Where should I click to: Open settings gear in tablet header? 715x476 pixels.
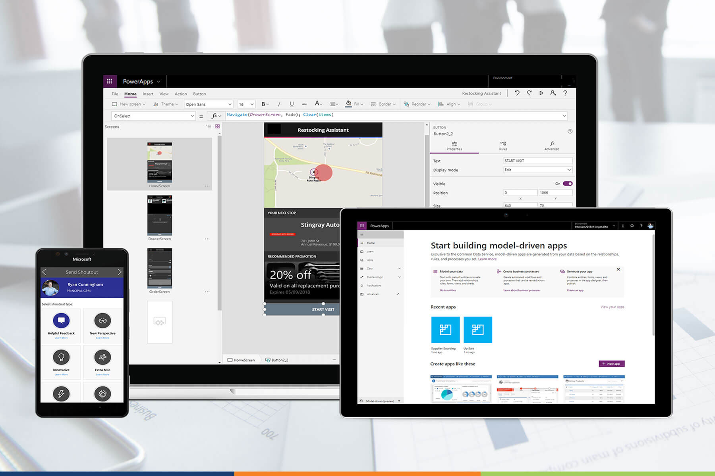tap(632, 226)
